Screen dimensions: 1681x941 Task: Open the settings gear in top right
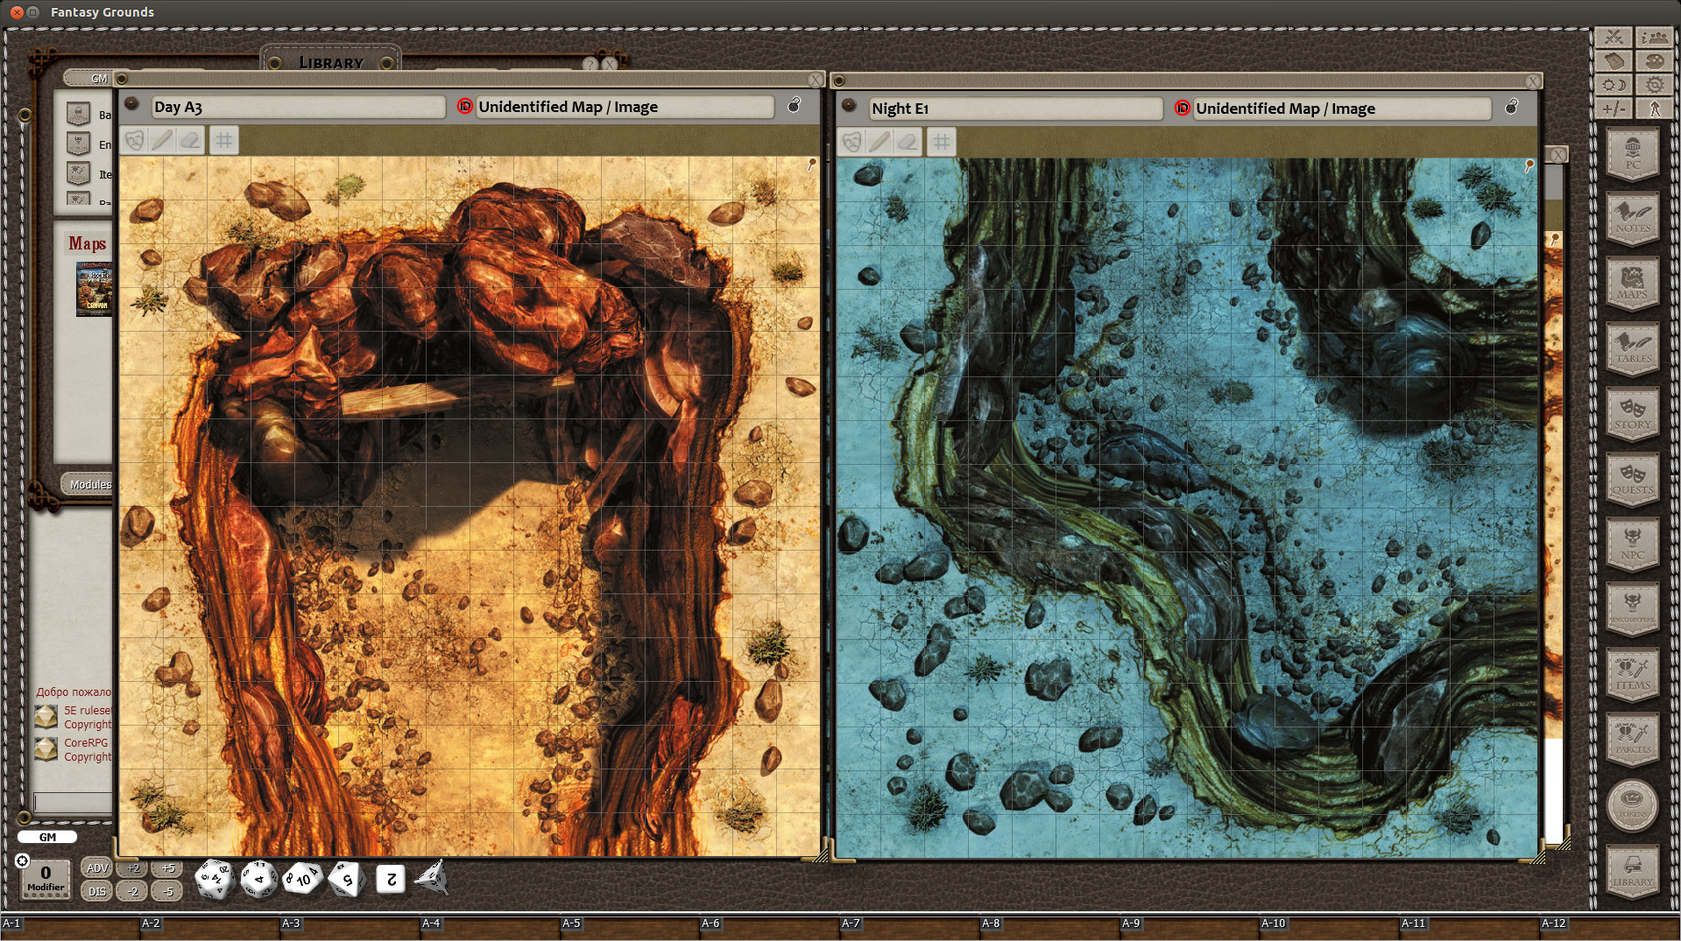click(1653, 85)
